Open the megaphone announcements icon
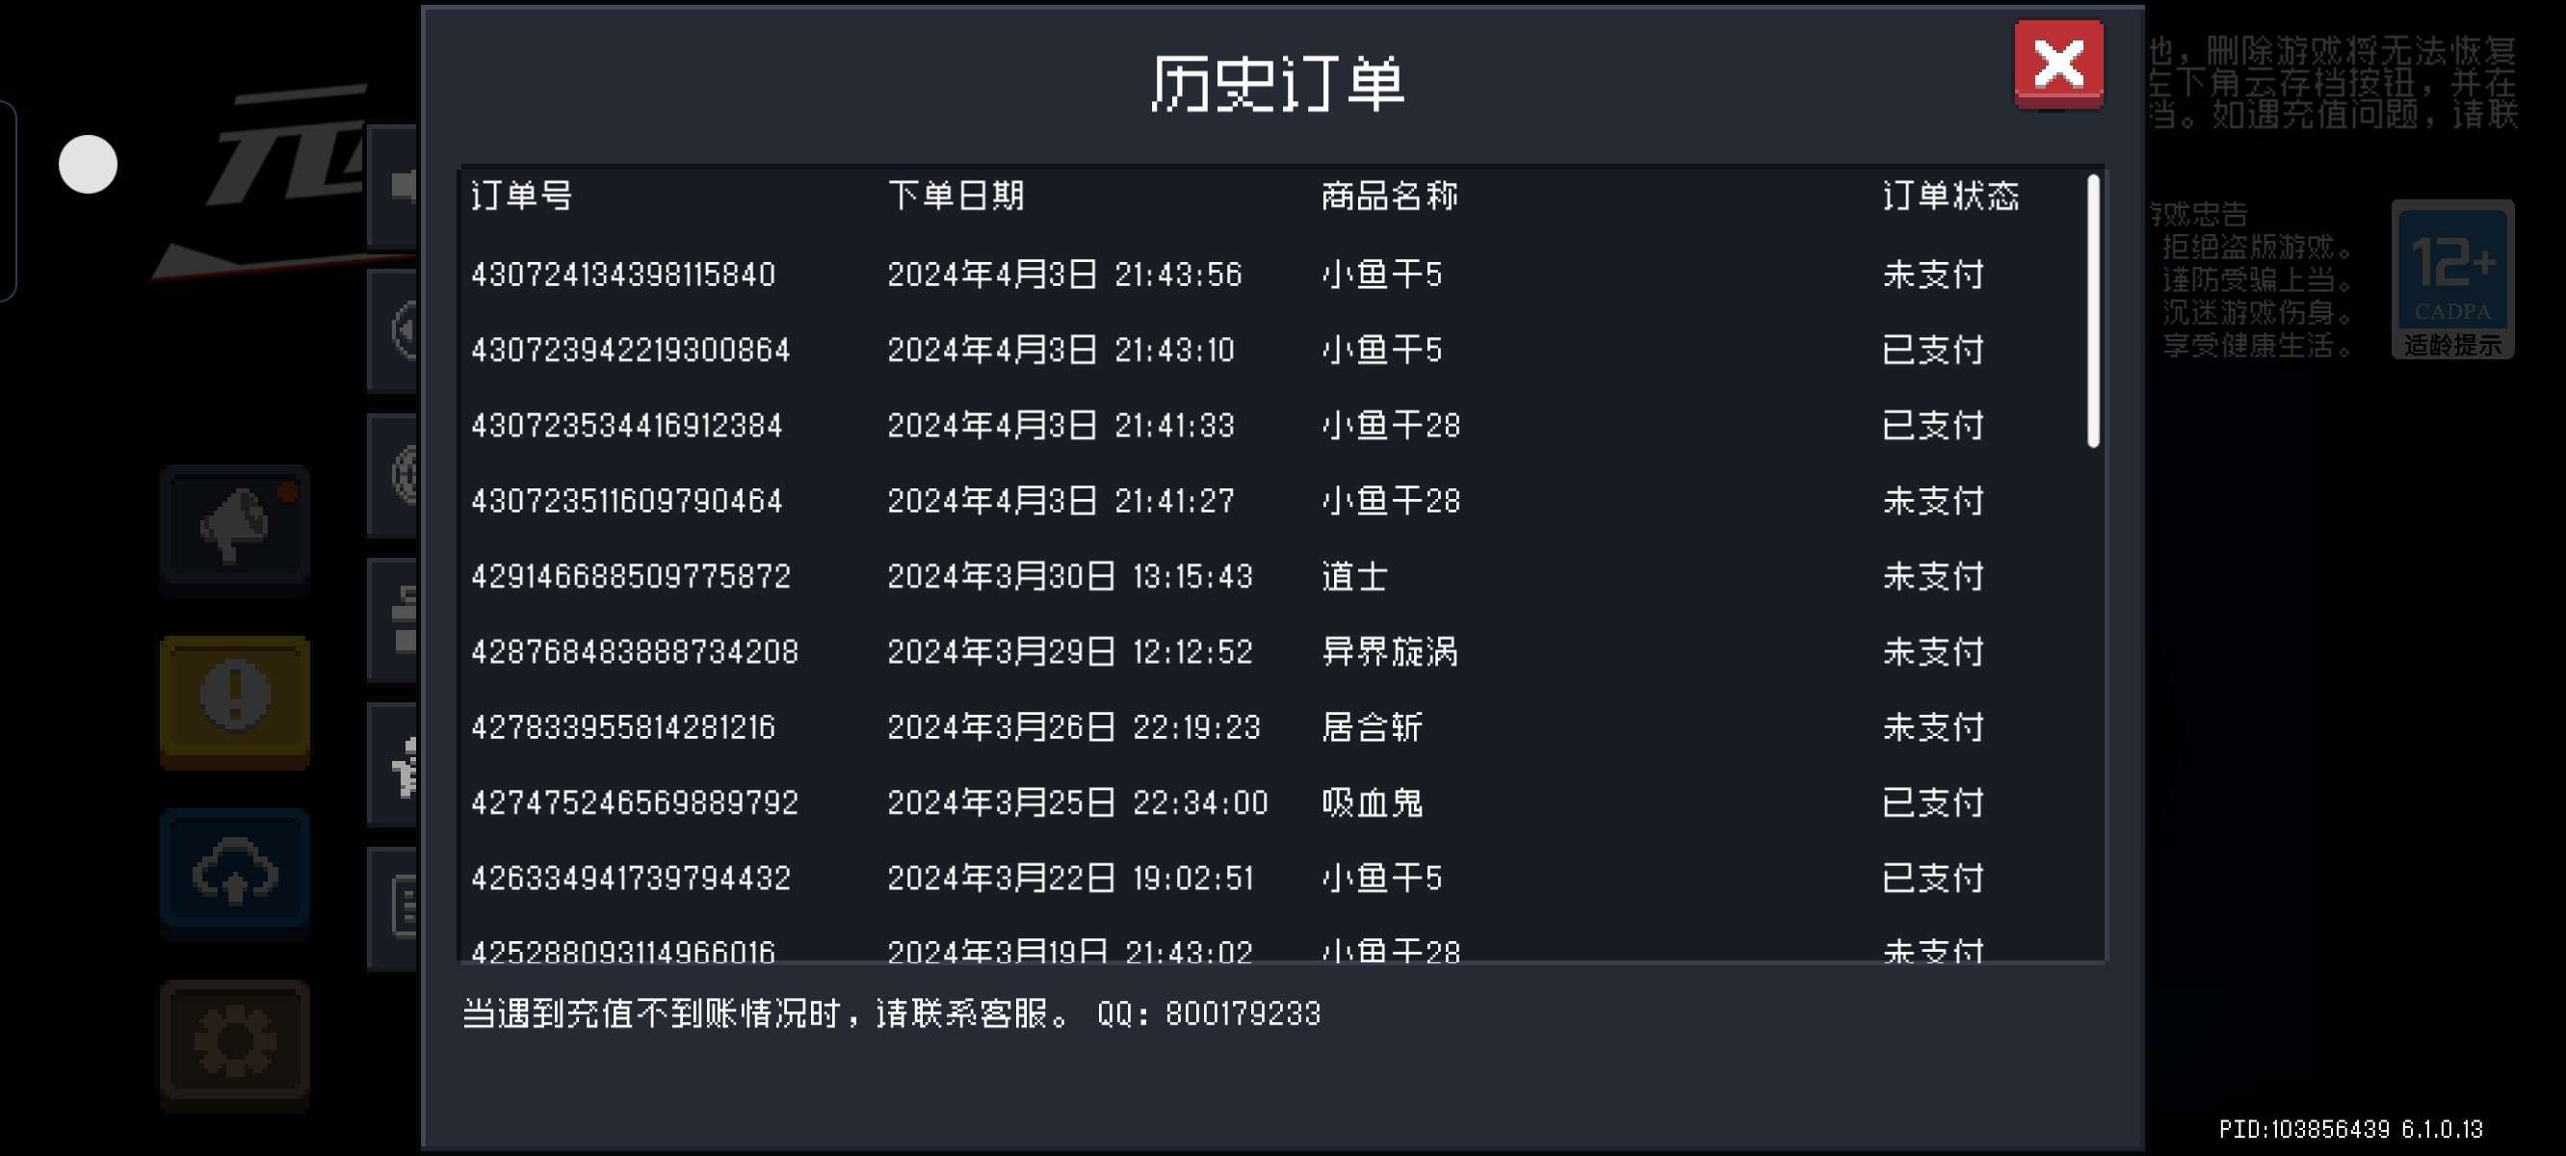Image resolution: width=2566 pixels, height=1156 pixels. click(x=235, y=524)
